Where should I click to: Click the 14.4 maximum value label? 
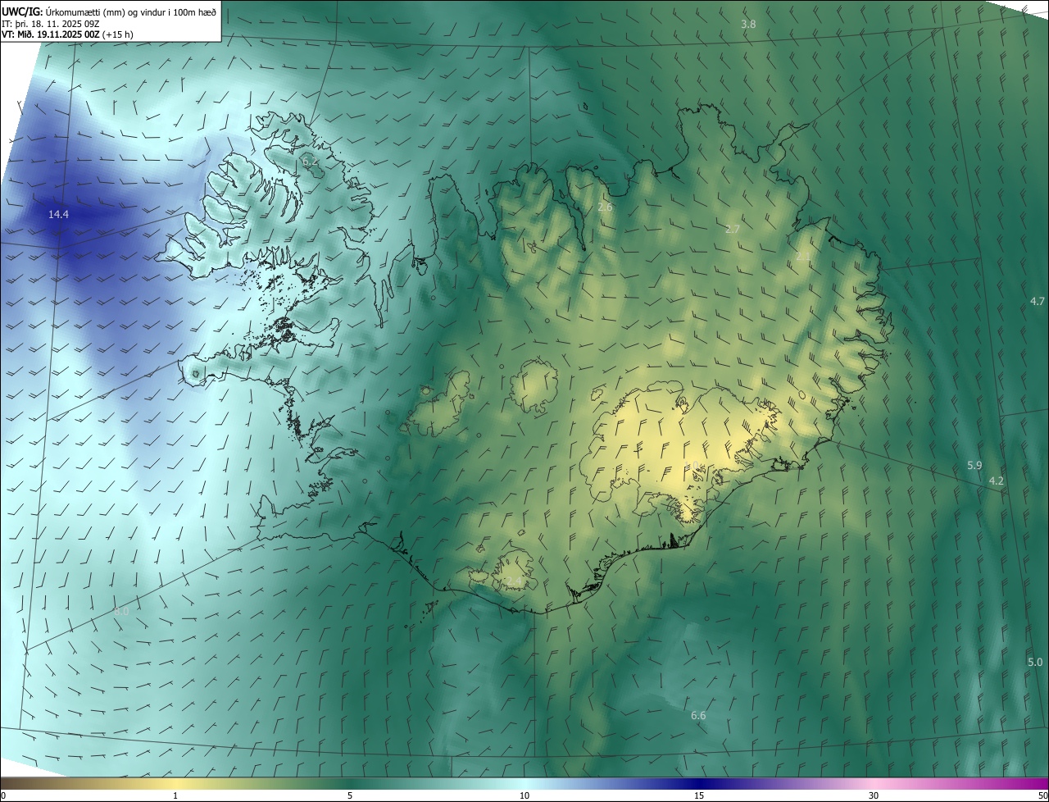pyautogui.click(x=58, y=214)
